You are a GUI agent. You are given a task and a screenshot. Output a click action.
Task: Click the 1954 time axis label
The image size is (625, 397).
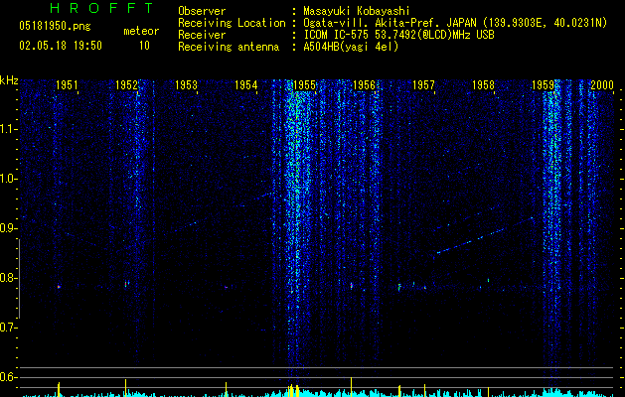(246, 84)
